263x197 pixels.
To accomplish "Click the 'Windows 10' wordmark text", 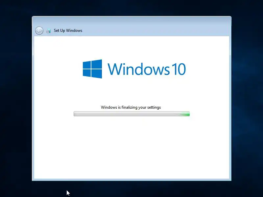I will click(x=147, y=69).
